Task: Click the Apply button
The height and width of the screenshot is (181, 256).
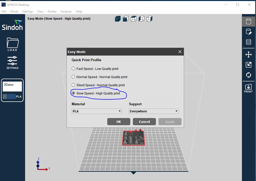Action: (170, 122)
